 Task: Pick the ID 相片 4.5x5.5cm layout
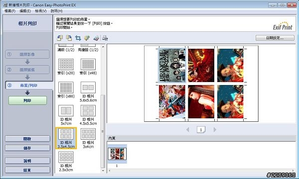tap(88, 115)
